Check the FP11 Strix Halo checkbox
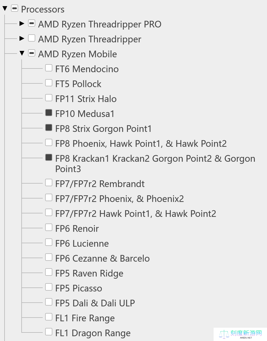The image size is (267, 341). [x=49, y=98]
